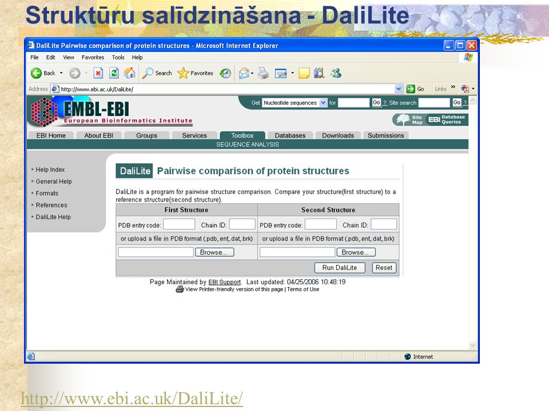Open the Messenger people icon
549x411 pixels.
(x=336, y=73)
